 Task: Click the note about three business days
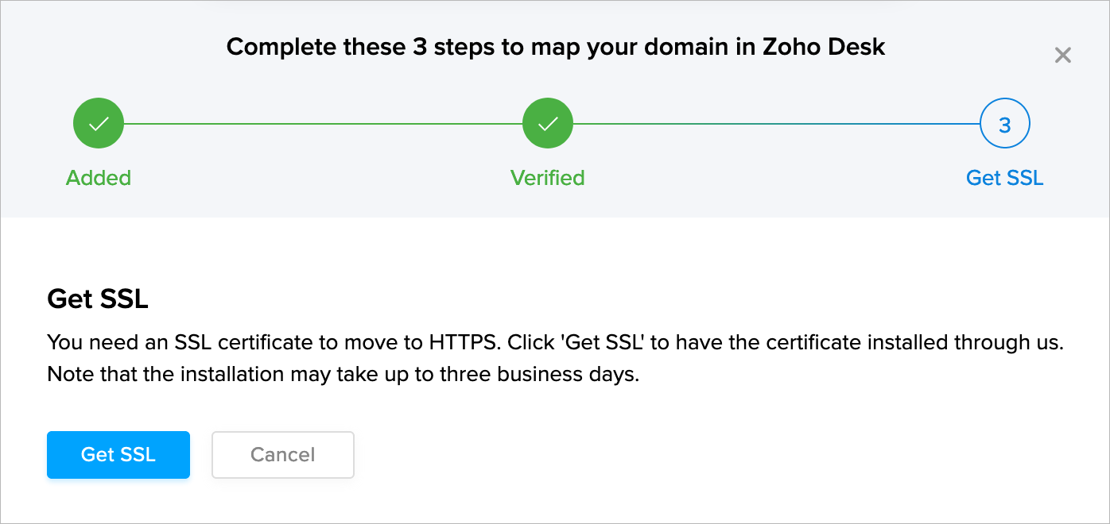click(343, 374)
